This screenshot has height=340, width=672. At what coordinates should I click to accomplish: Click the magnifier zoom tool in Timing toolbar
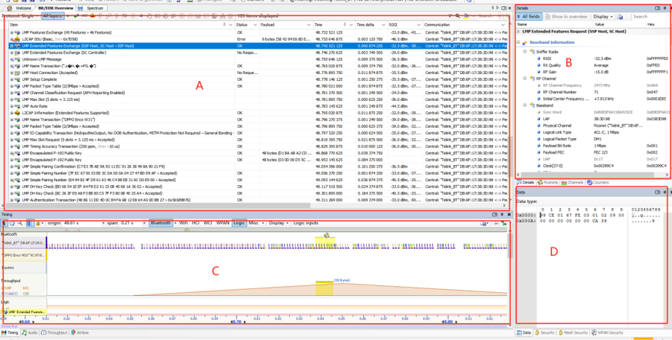coord(21,223)
